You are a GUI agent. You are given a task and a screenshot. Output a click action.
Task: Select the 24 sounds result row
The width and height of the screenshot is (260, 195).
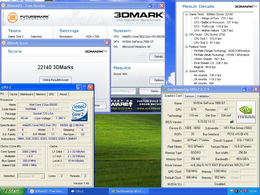point(207,79)
